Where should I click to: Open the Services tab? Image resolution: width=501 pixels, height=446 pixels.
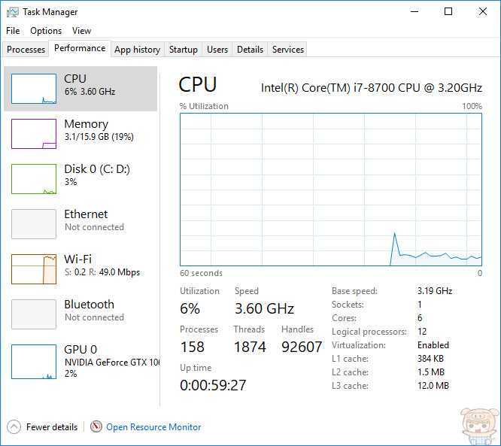288,50
